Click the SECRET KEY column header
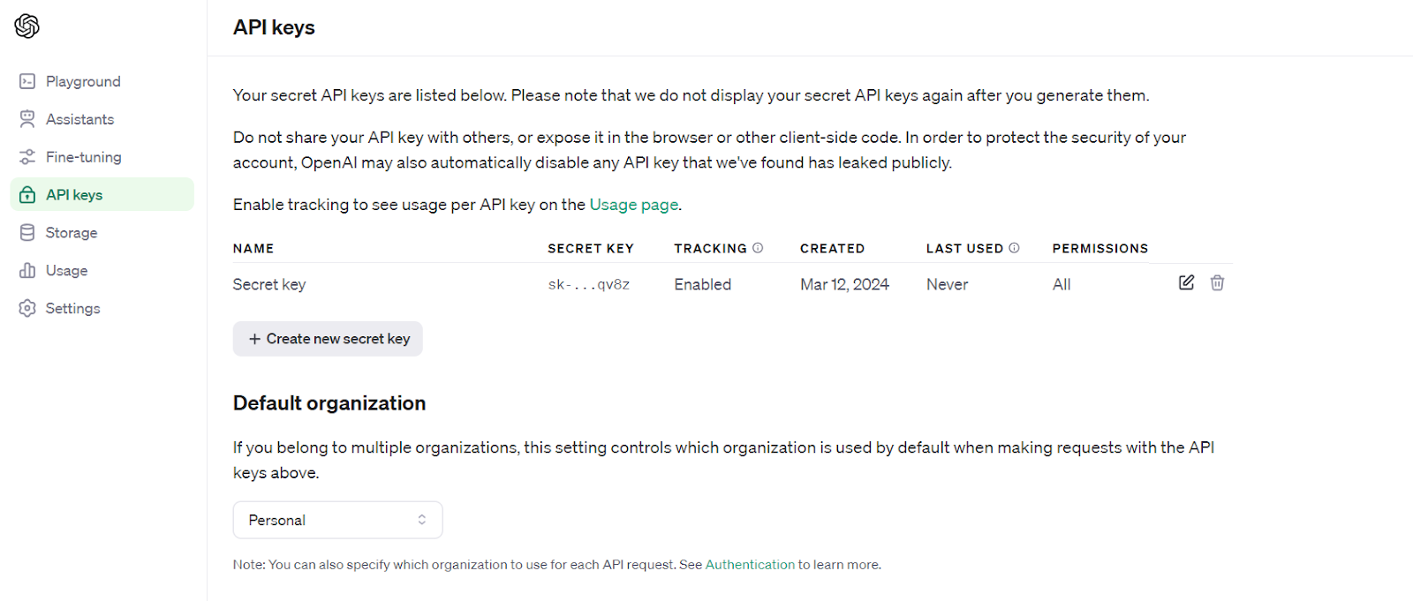The height and width of the screenshot is (601, 1413). [x=591, y=249]
